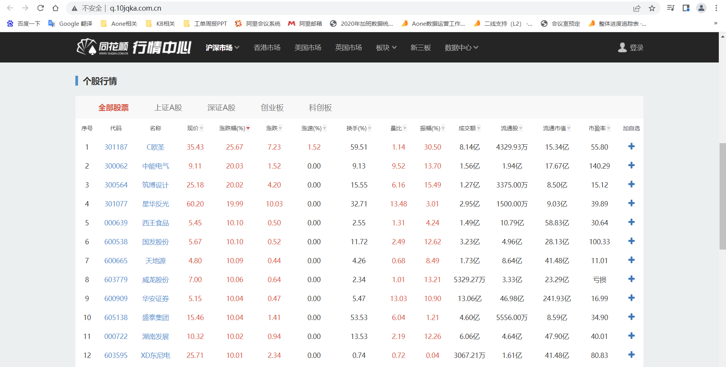Go to browser home page icon
The image size is (726, 367).
coord(56,8)
